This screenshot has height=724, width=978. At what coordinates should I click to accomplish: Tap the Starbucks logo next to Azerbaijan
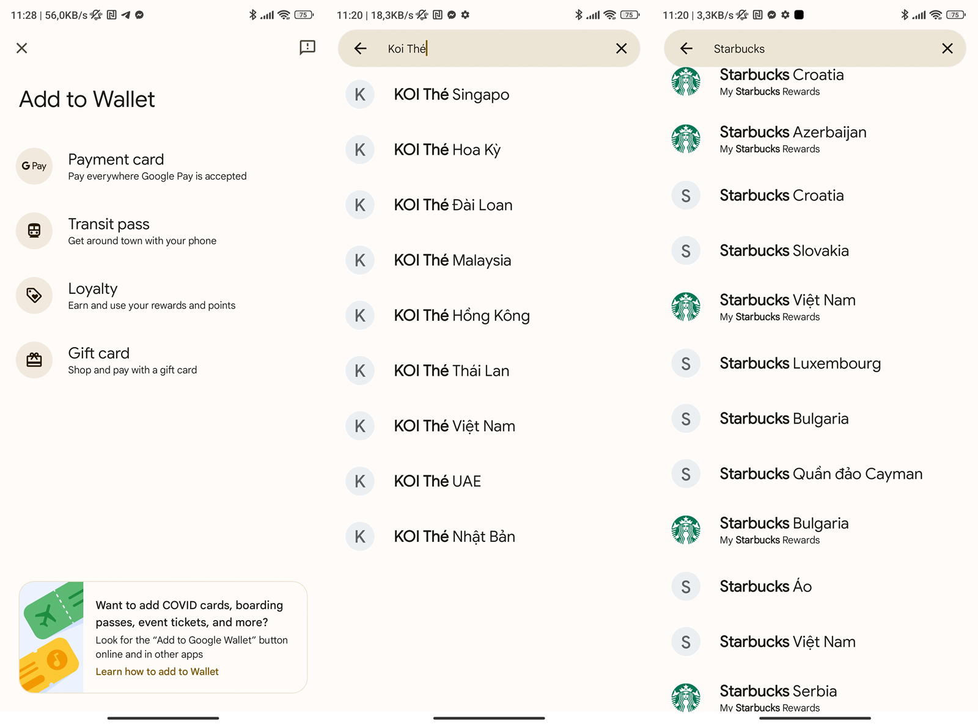pos(686,139)
